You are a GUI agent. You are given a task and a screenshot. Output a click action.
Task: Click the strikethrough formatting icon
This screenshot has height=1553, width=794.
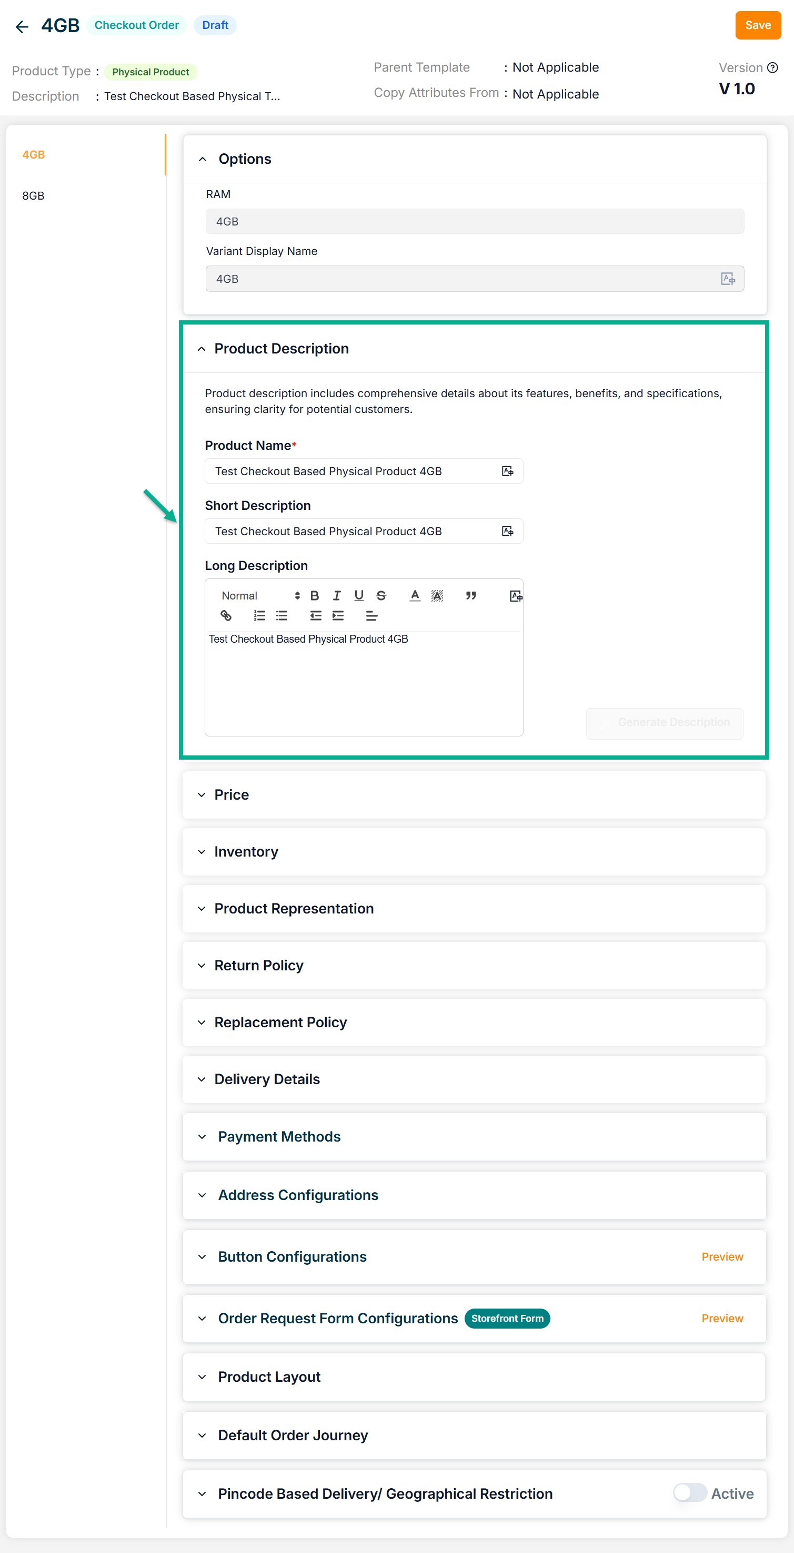pos(381,596)
